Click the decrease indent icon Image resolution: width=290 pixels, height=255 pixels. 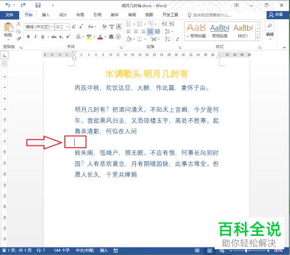[164, 24]
